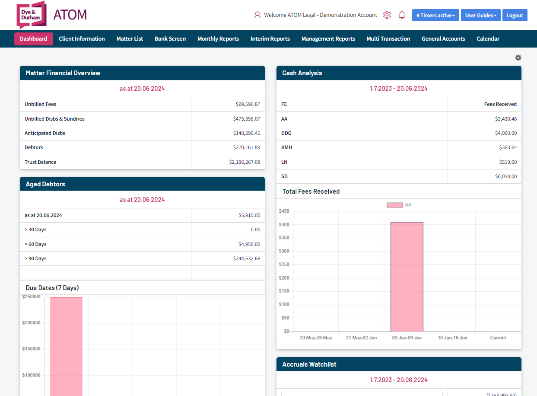
Task: Open the settings gear in the header
Action: 387,15
